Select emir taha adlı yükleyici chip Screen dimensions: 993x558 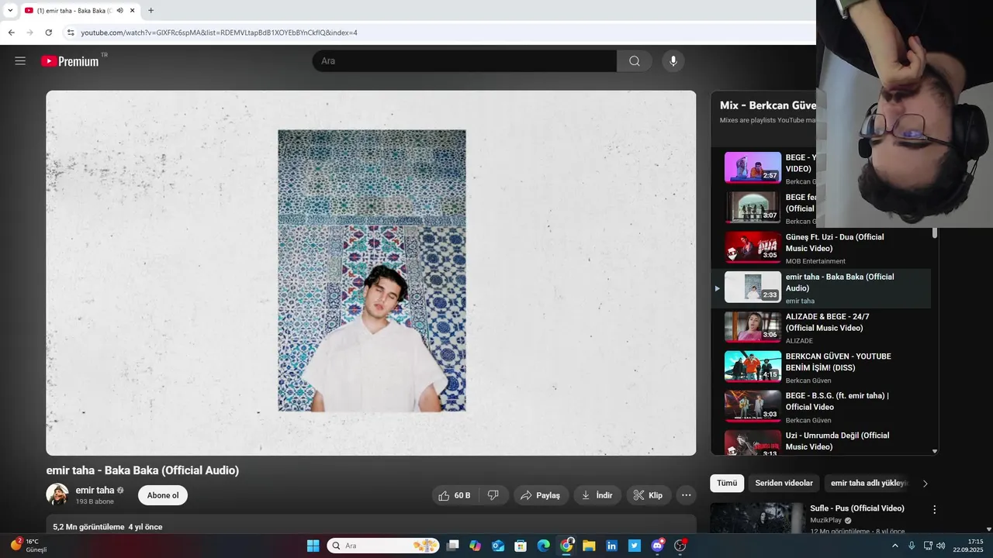tap(868, 483)
